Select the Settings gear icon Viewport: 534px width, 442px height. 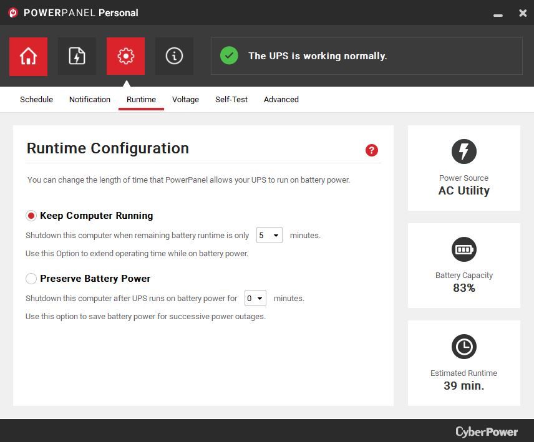[125, 57]
